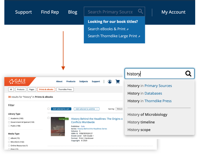Check the Academic (166) filter

pyautogui.click(x=9, y=118)
